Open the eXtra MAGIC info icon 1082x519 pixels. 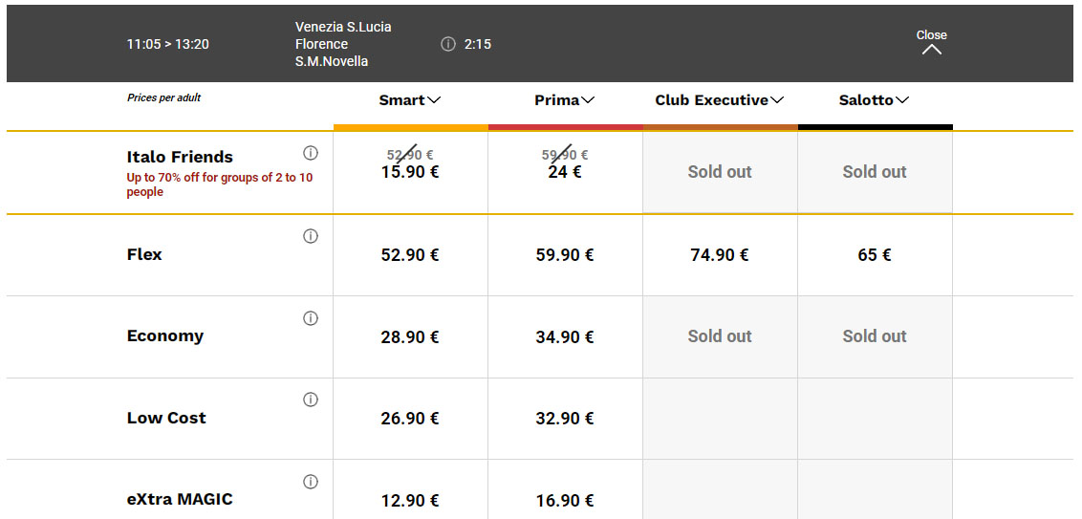click(x=311, y=482)
